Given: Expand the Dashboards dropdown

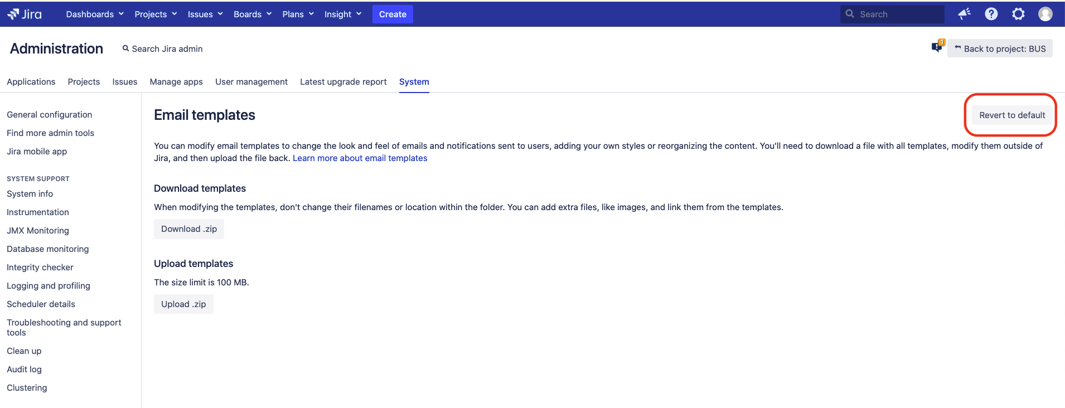Looking at the screenshot, I should pyautogui.click(x=95, y=14).
